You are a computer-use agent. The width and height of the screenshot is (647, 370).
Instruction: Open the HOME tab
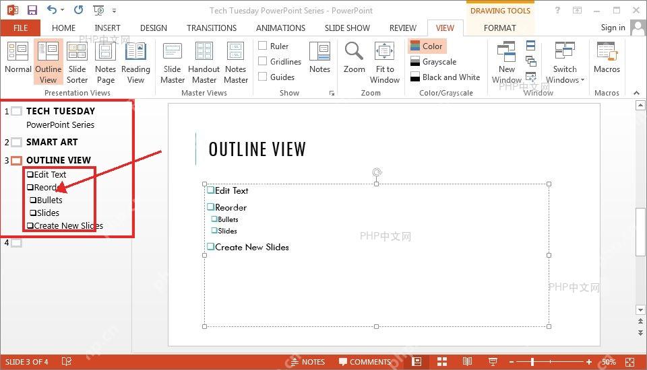pos(63,28)
